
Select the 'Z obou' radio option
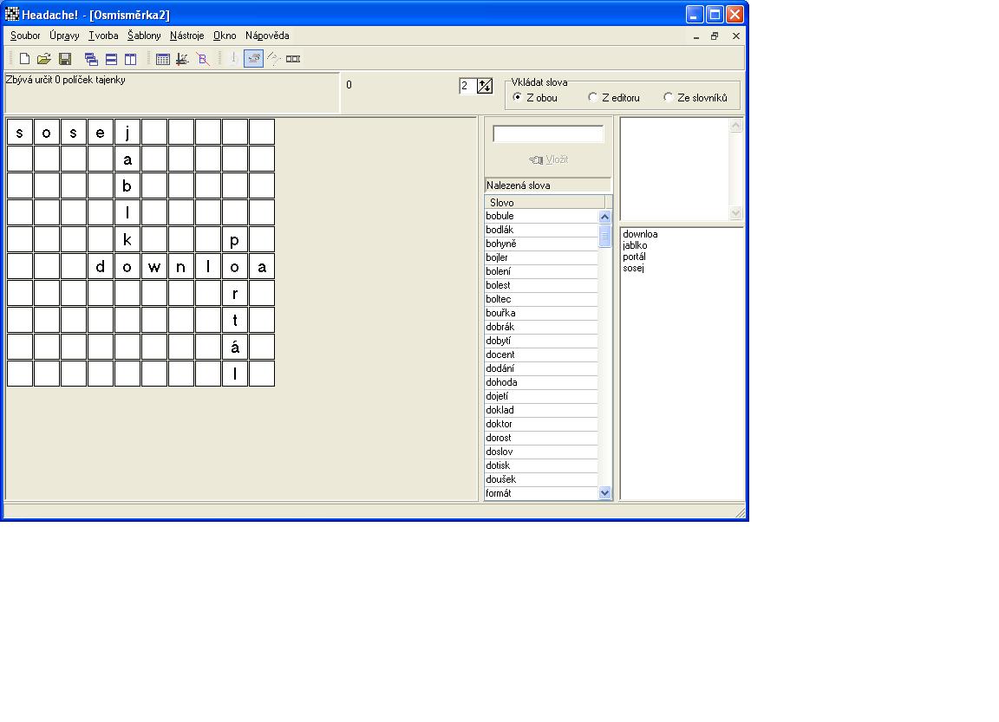coord(535,97)
